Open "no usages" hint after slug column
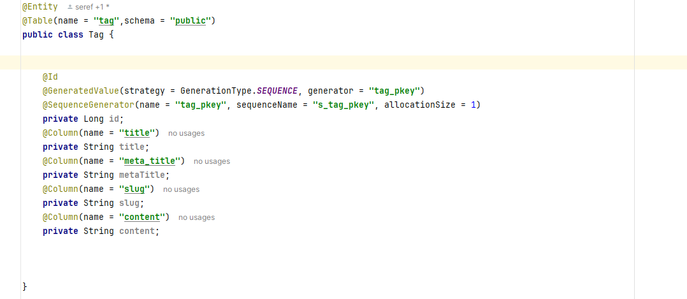The width and height of the screenshot is (687, 299). tap(181, 189)
